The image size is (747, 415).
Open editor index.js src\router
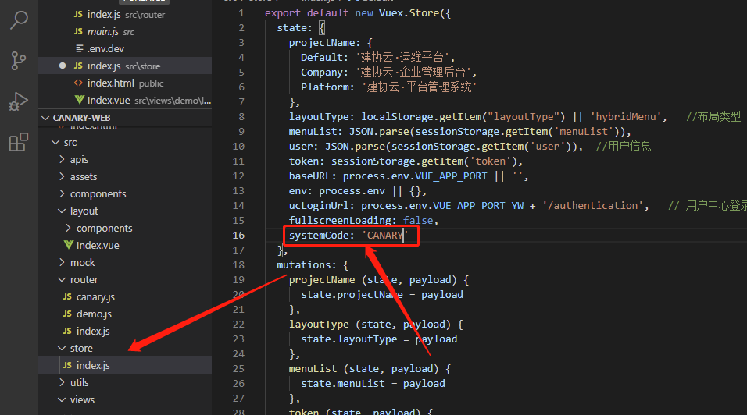click(x=125, y=15)
